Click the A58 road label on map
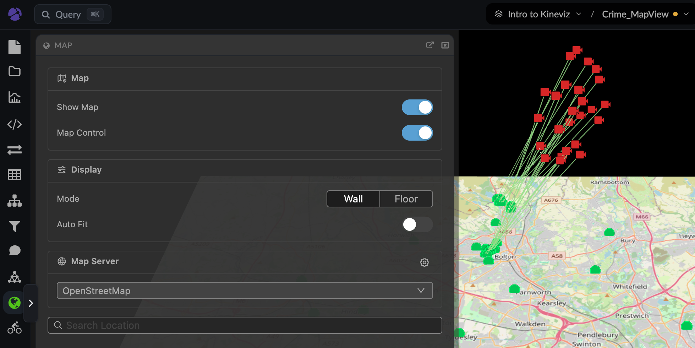The height and width of the screenshot is (348, 695). (557, 256)
